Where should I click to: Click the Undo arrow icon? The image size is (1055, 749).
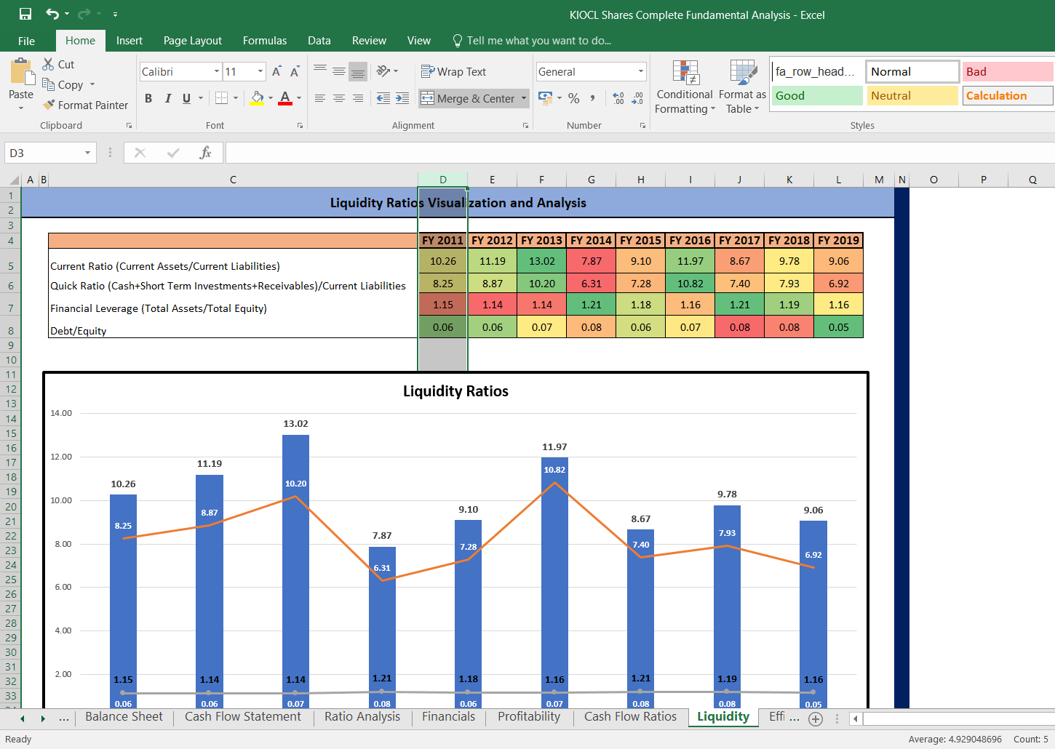pyautogui.click(x=52, y=14)
